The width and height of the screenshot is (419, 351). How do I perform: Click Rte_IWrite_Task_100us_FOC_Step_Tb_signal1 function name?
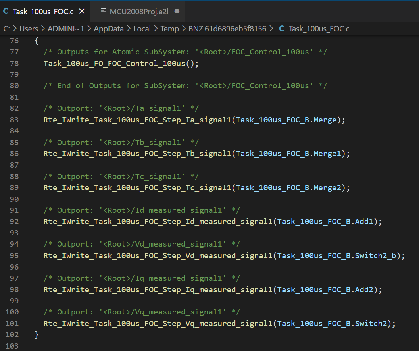pos(137,153)
